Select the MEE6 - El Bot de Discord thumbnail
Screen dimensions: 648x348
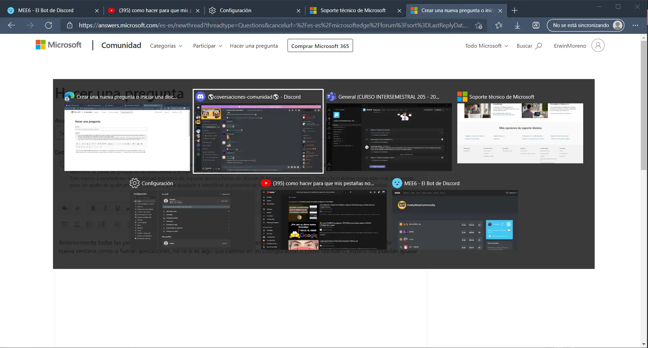(455, 220)
